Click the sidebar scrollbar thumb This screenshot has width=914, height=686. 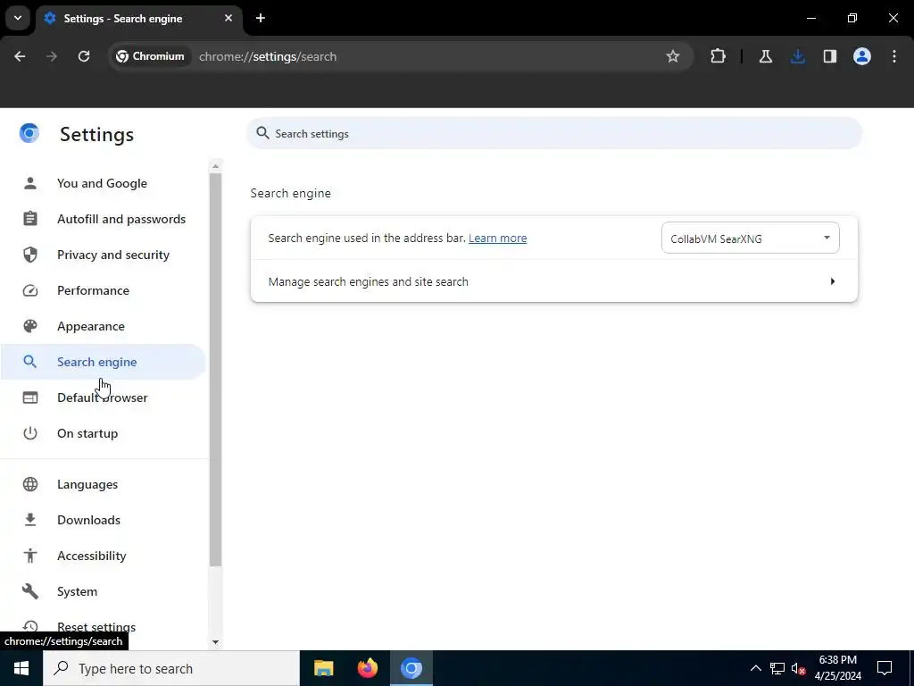[x=216, y=369]
